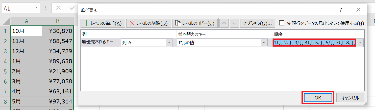
Task: Click the dialog help question mark
Action: (x=341, y=10)
